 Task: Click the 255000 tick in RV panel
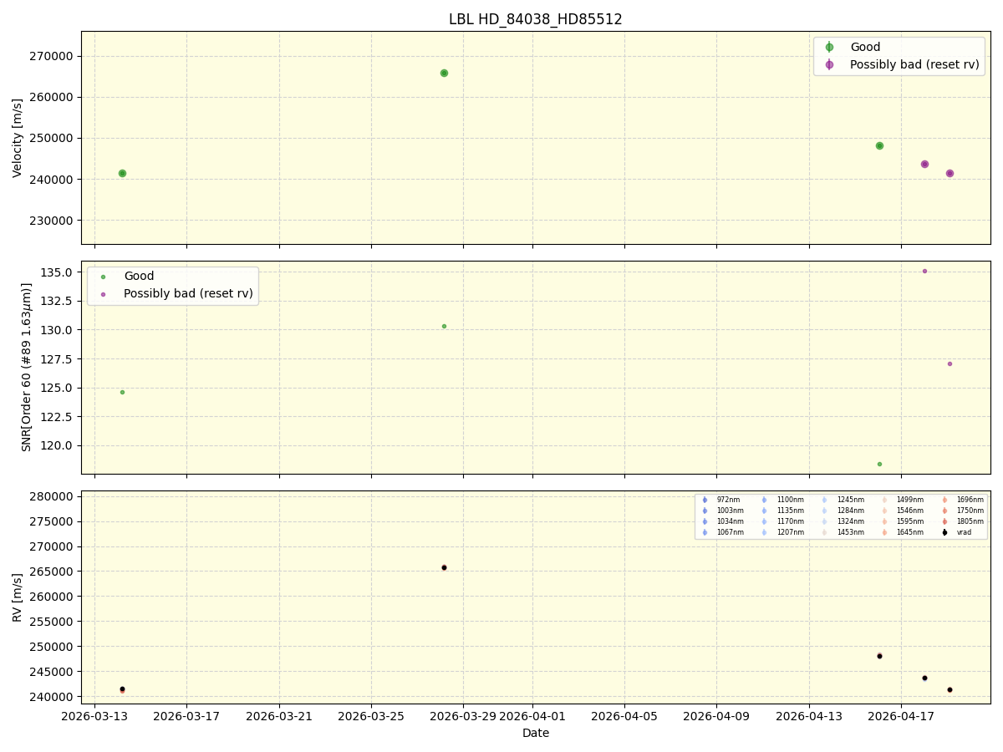pos(51,622)
